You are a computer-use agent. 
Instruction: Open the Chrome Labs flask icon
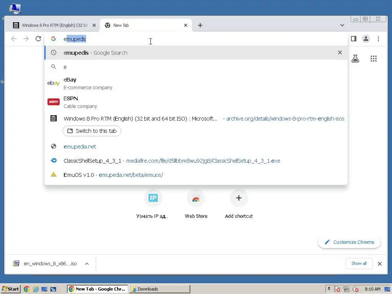pos(355,59)
